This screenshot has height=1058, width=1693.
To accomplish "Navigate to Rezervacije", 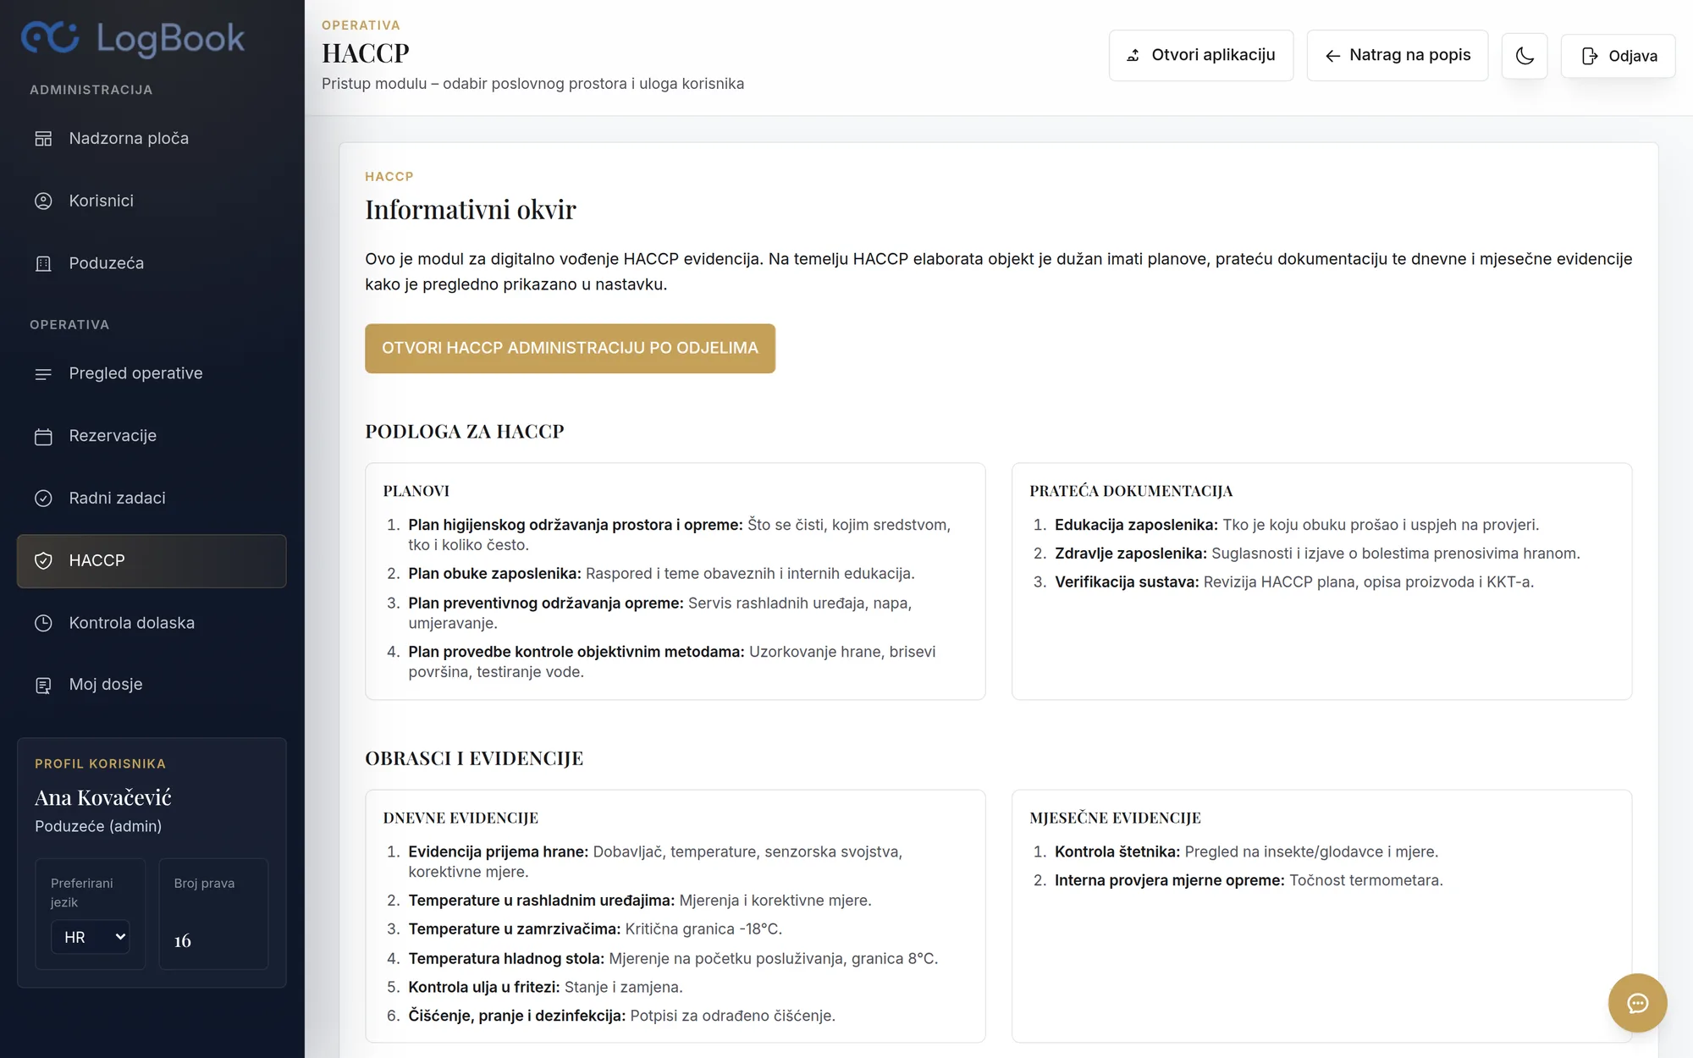I will click(x=152, y=436).
